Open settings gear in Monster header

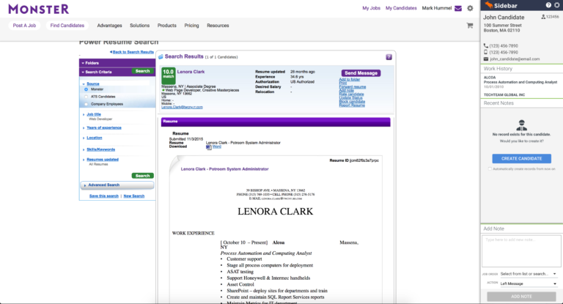coord(470,8)
